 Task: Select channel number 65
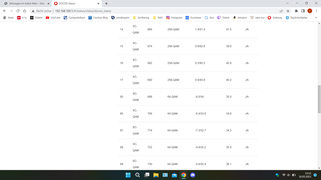[x=121, y=97]
